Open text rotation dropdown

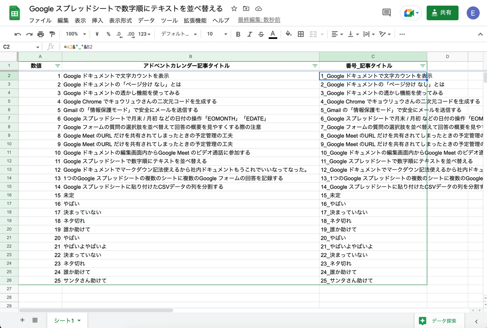[385, 34]
